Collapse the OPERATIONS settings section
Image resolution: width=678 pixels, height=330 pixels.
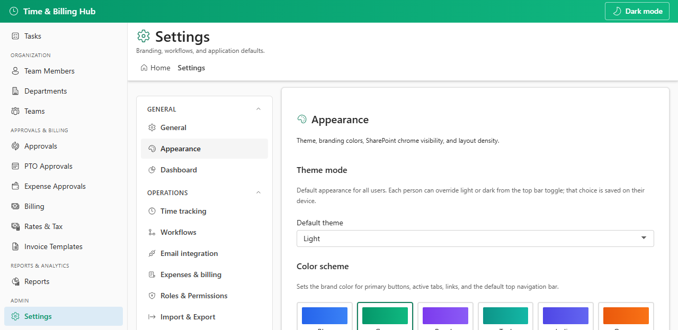(x=258, y=192)
